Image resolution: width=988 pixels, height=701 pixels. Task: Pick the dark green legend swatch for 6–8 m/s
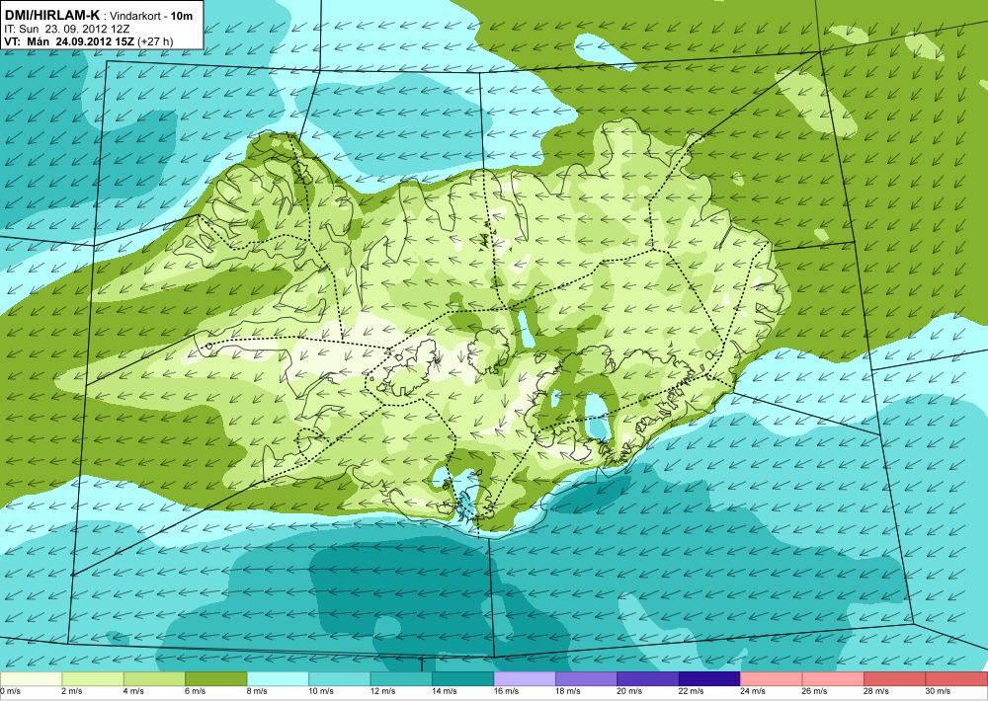(216, 679)
